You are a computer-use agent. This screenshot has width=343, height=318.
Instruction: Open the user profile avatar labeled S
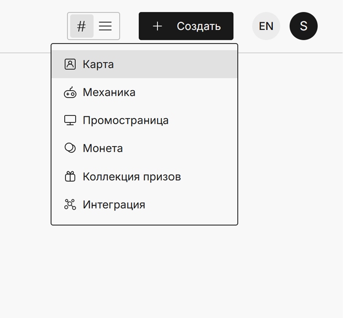[x=304, y=26]
